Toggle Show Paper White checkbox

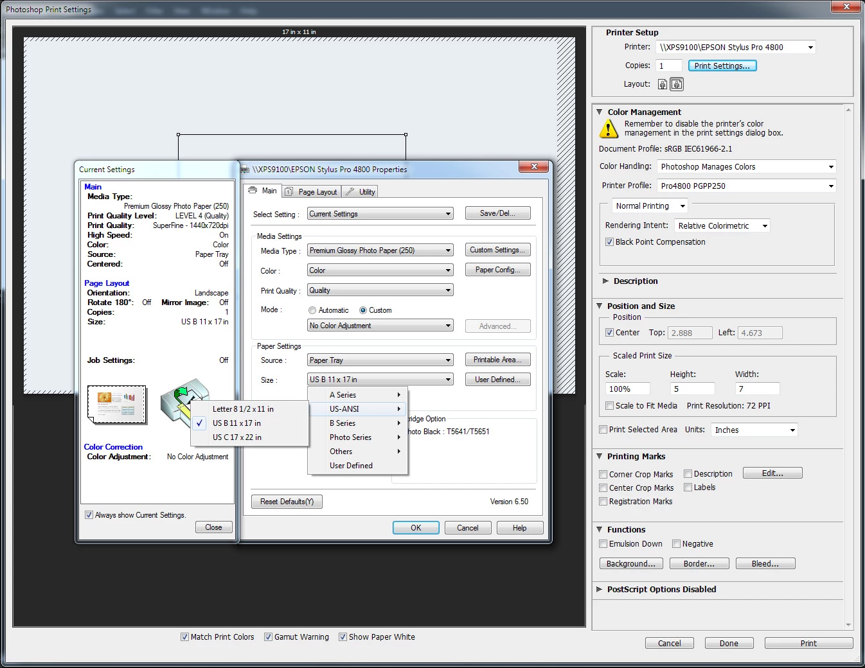click(343, 637)
